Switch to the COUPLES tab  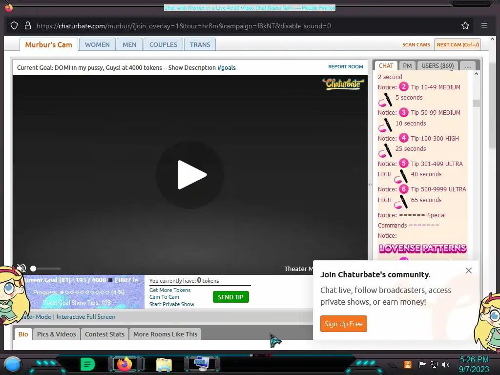coord(163,44)
